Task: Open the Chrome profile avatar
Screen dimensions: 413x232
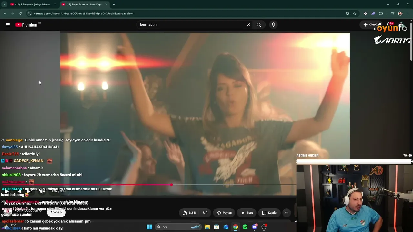Action: click(x=400, y=14)
